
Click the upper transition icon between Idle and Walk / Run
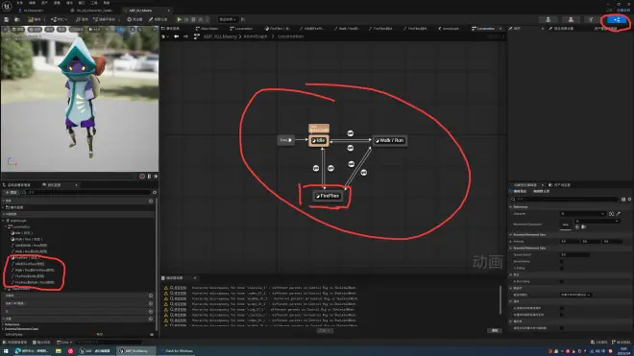coord(351,133)
